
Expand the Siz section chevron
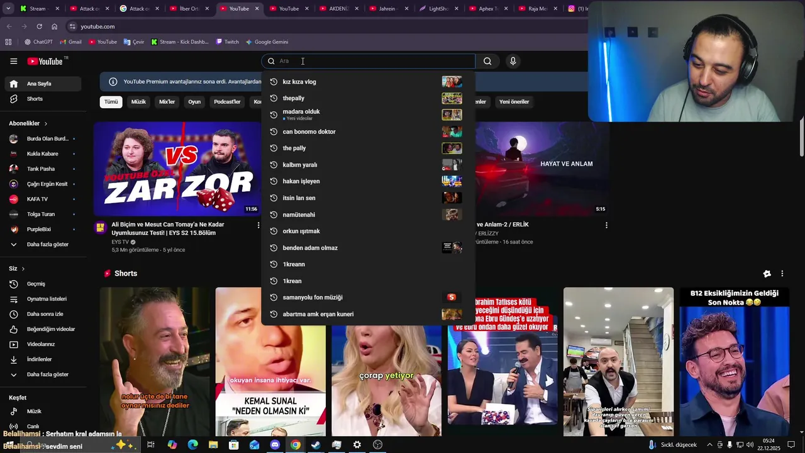click(x=23, y=269)
